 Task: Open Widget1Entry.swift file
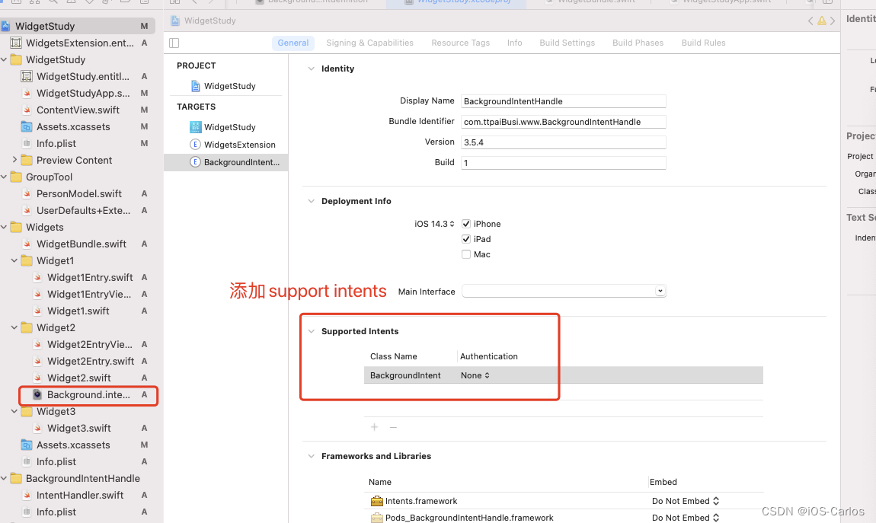tap(90, 277)
